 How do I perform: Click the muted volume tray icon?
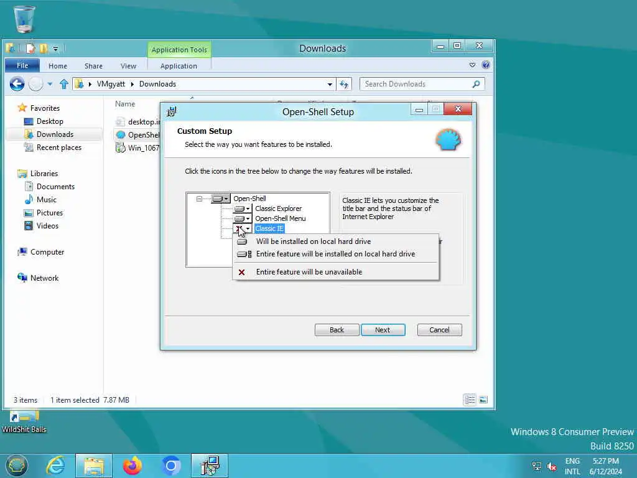point(551,466)
